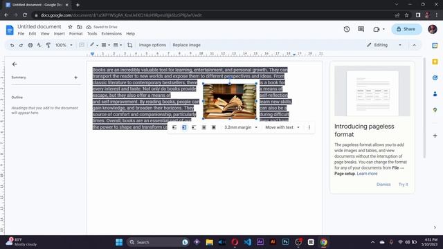
Task: Click Try it for pageless format
Action: click(x=403, y=185)
